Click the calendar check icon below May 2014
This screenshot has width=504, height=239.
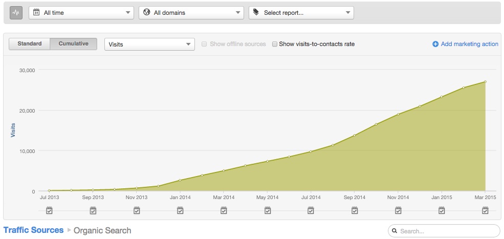click(268, 210)
